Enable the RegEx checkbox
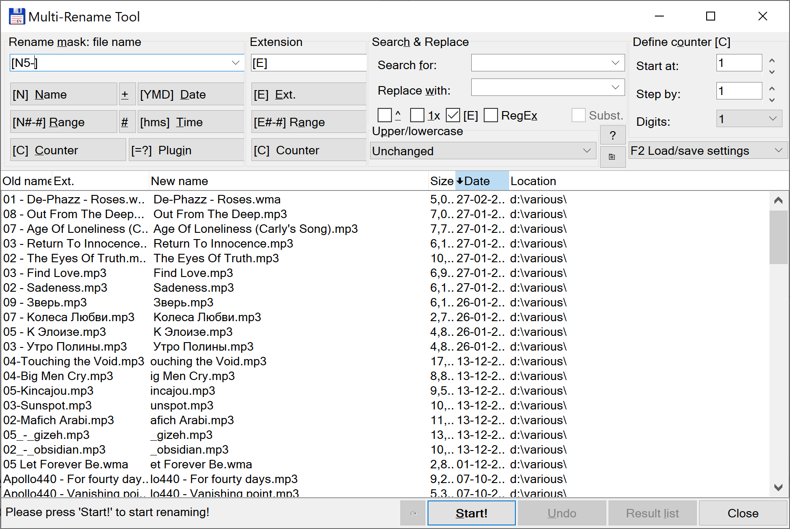The width and height of the screenshot is (790, 529). click(x=491, y=115)
